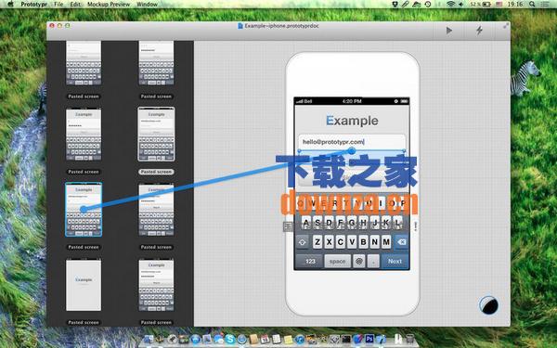Click the Example heading in the mockup
This screenshot has width=557, height=348.
[352, 121]
